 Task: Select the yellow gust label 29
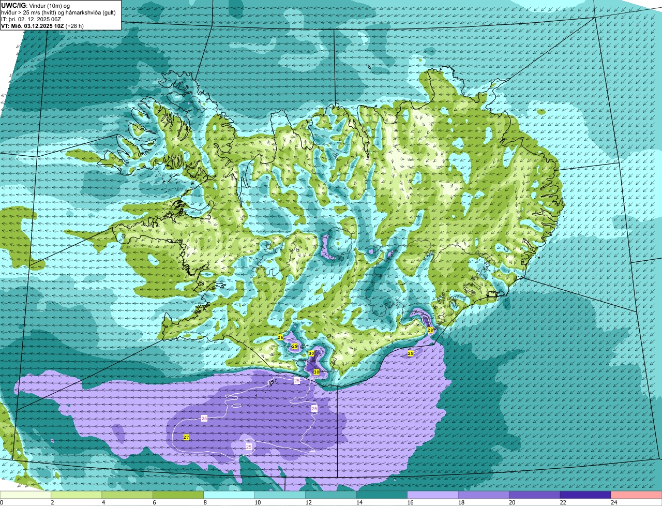[x=295, y=346]
